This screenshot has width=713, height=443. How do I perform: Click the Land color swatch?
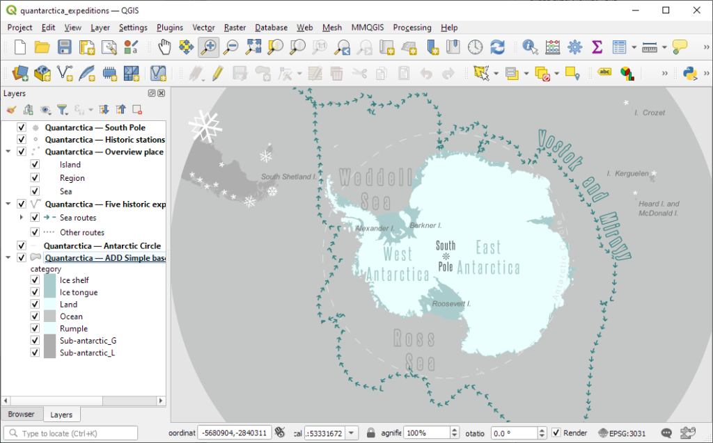[49, 305]
